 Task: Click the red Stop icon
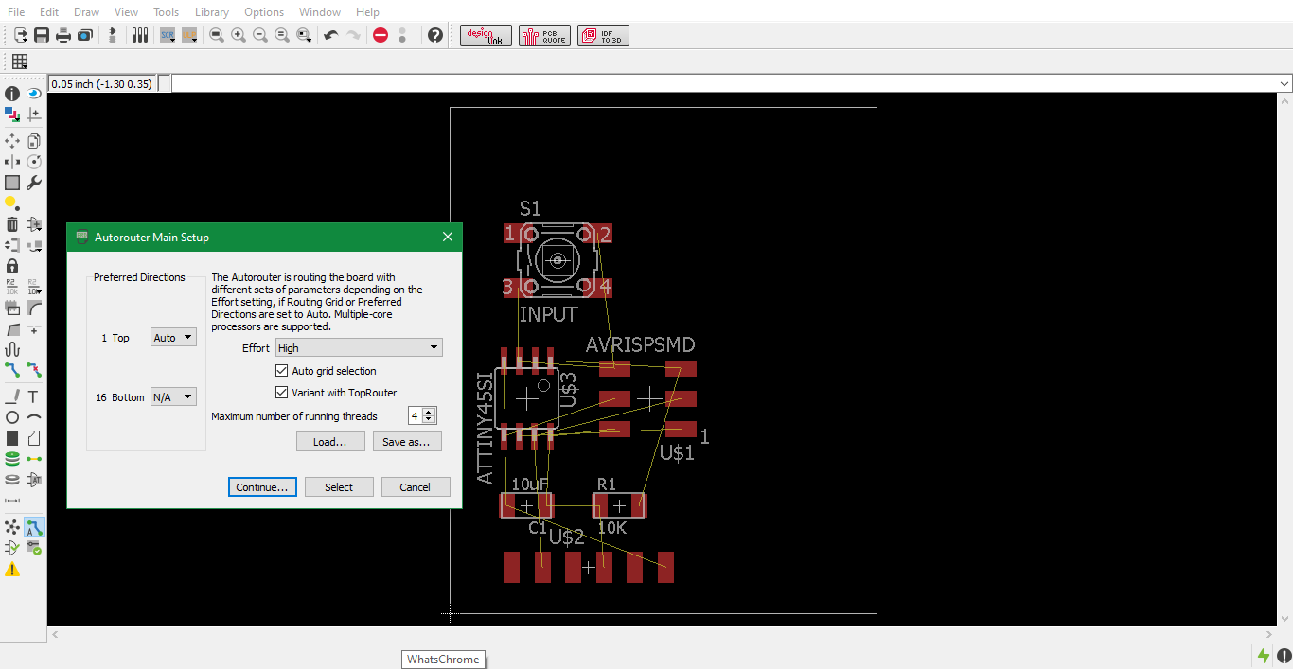(x=381, y=35)
